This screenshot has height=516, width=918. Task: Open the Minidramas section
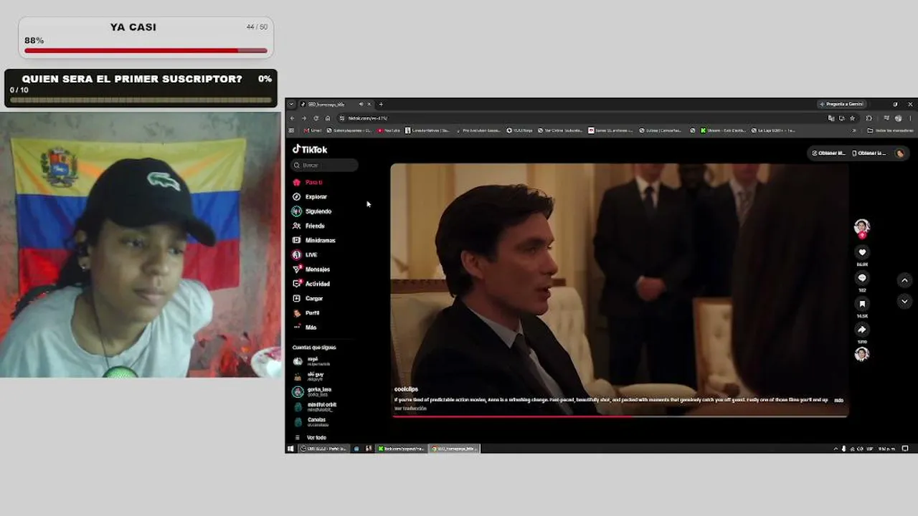point(313,240)
